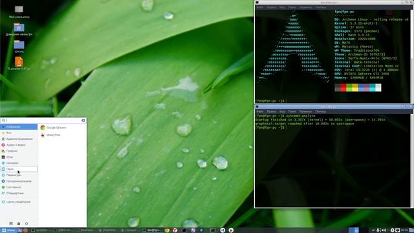
Task: Open Вид menu in systemd-analyze terminal
Action: pyautogui.click(x=282, y=111)
